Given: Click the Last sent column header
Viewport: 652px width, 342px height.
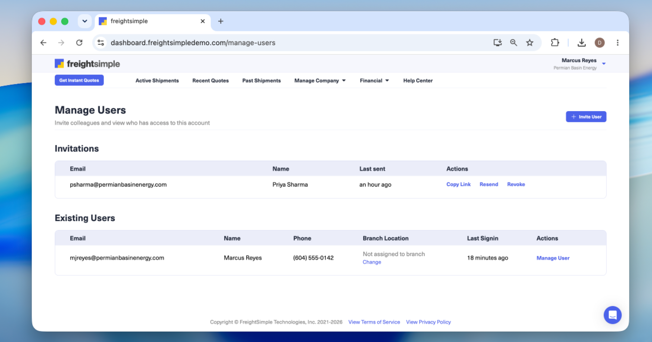Looking at the screenshot, I should (372, 169).
